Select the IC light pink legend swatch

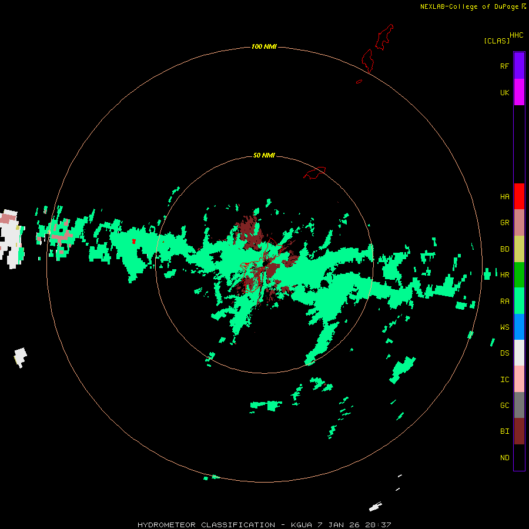[519, 379]
